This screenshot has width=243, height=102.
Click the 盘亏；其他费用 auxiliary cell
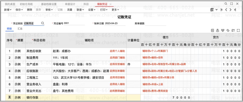[x=89, y=91]
